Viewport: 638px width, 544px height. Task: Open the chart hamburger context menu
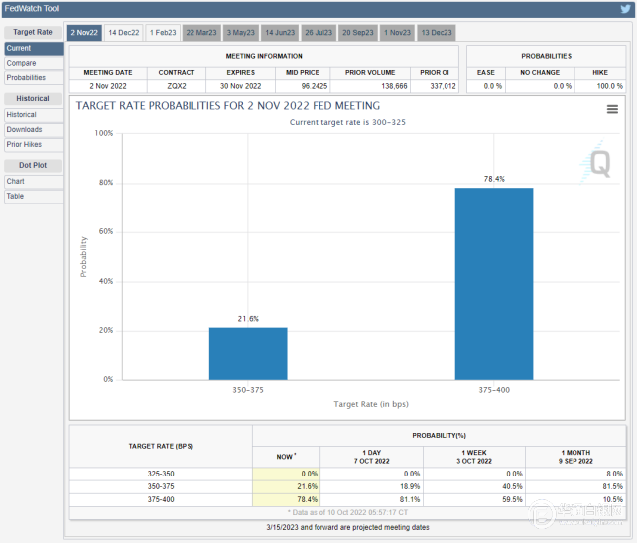point(612,109)
